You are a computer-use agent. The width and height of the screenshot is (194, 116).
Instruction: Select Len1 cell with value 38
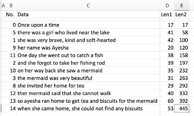(167, 55)
